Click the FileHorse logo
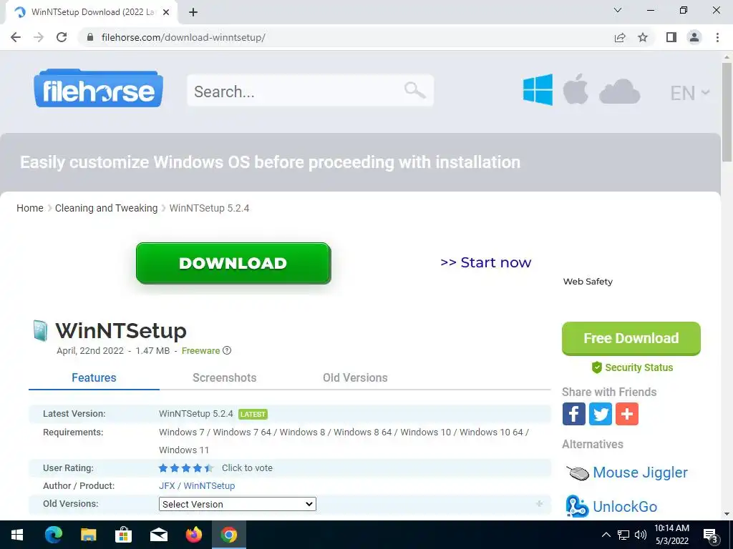Image resolution: width=733 pixels, height=549 pixels. [98, 88]
